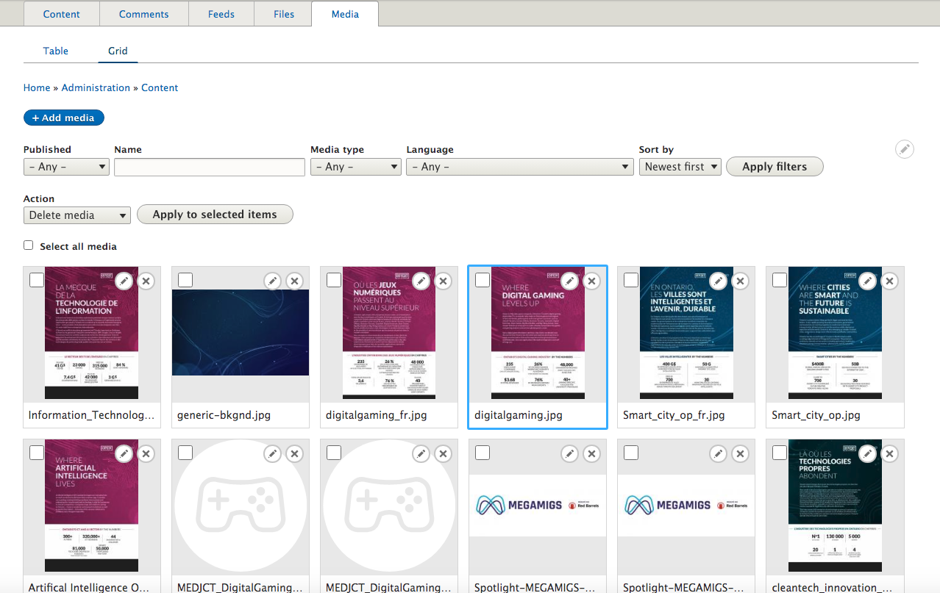Switch to the Table view tab
The height and width of the screenshot is (593, 940).
click(56, 51)
